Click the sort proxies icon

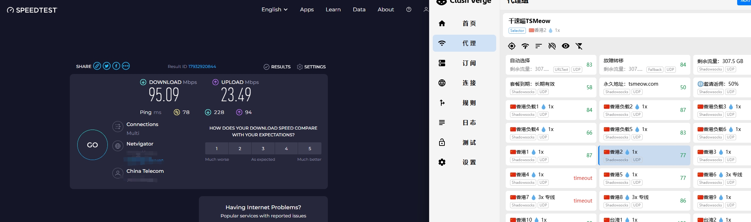(539, 46)
